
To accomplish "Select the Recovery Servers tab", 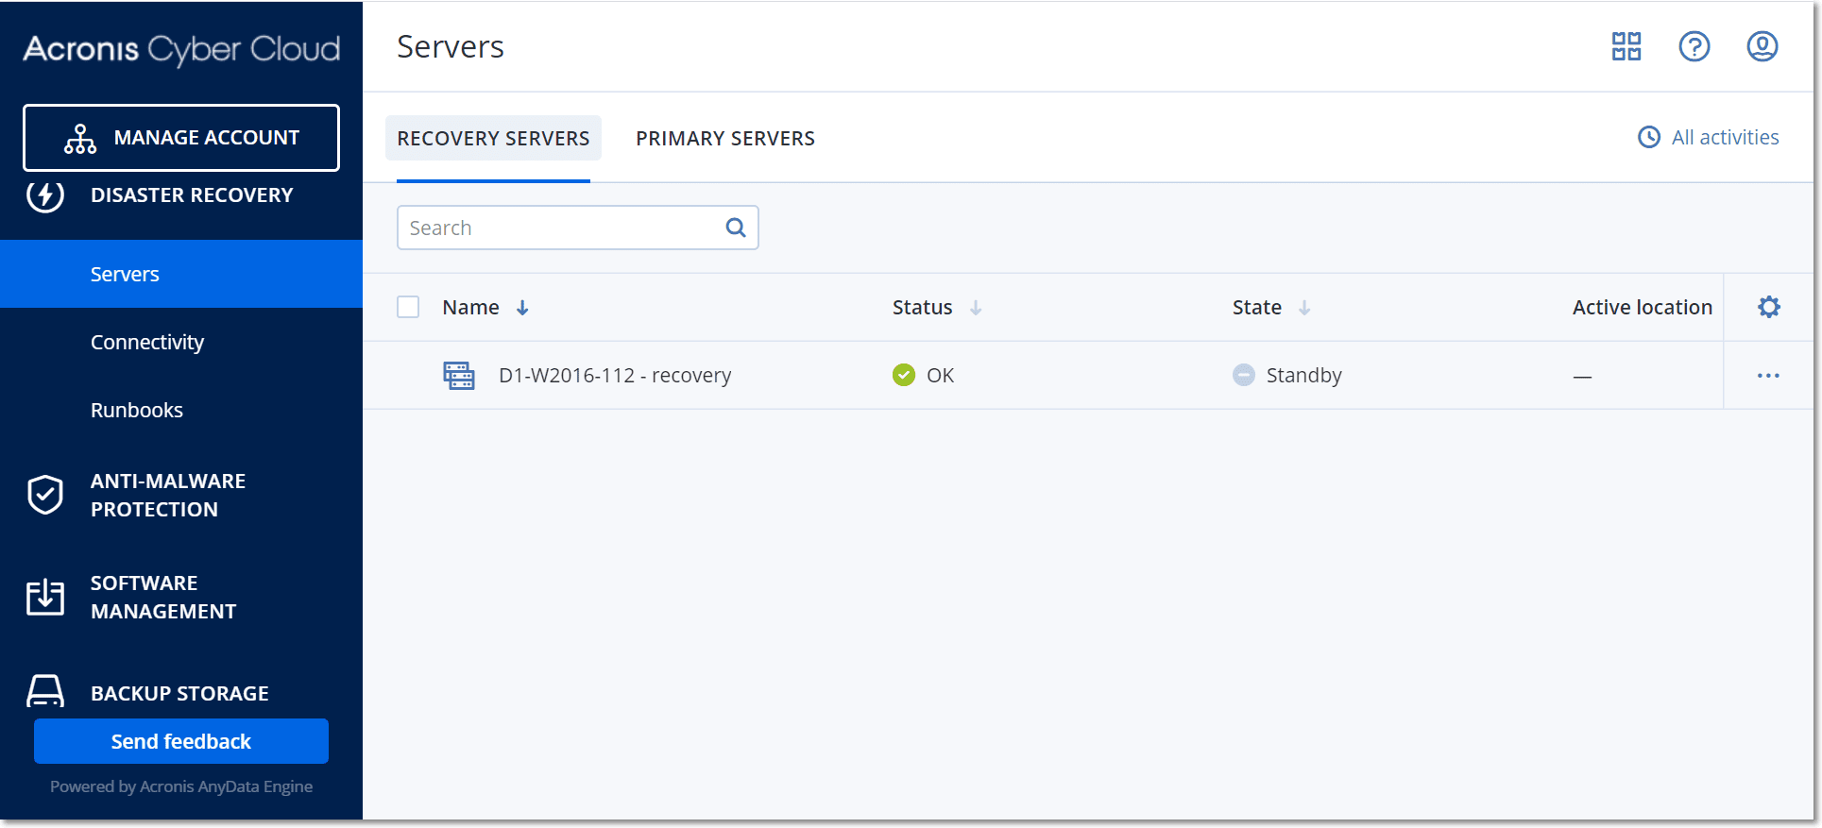I will [493, 139].
